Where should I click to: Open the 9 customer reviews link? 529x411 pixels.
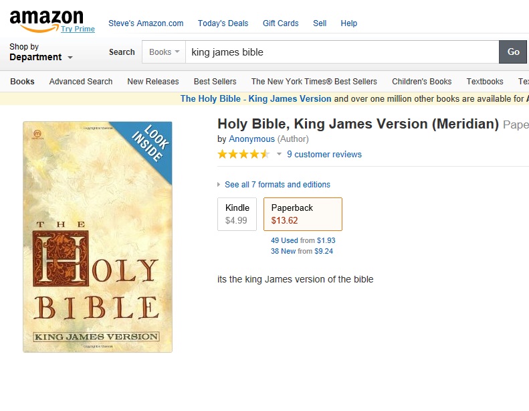[x=324, y=155]
